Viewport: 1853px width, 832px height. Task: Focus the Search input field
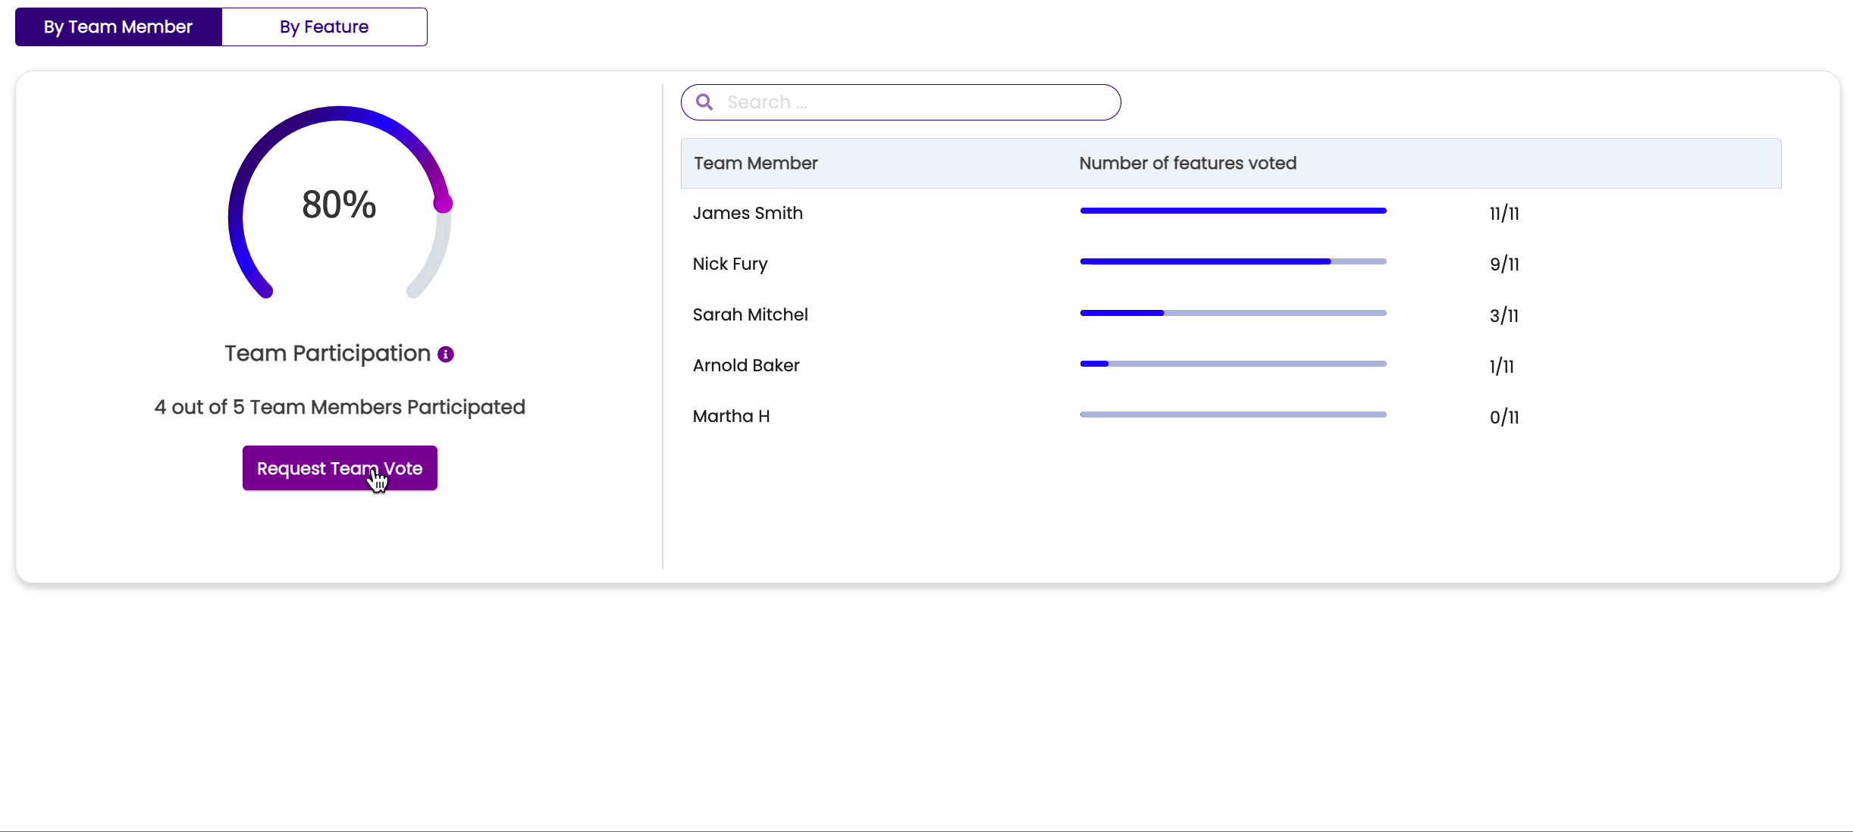[910, 102]
